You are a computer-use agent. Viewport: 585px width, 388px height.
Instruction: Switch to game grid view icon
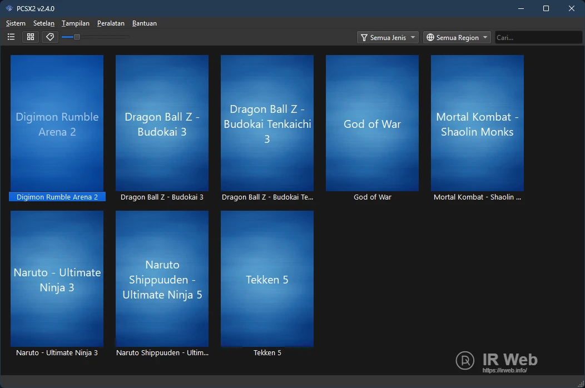31,37
